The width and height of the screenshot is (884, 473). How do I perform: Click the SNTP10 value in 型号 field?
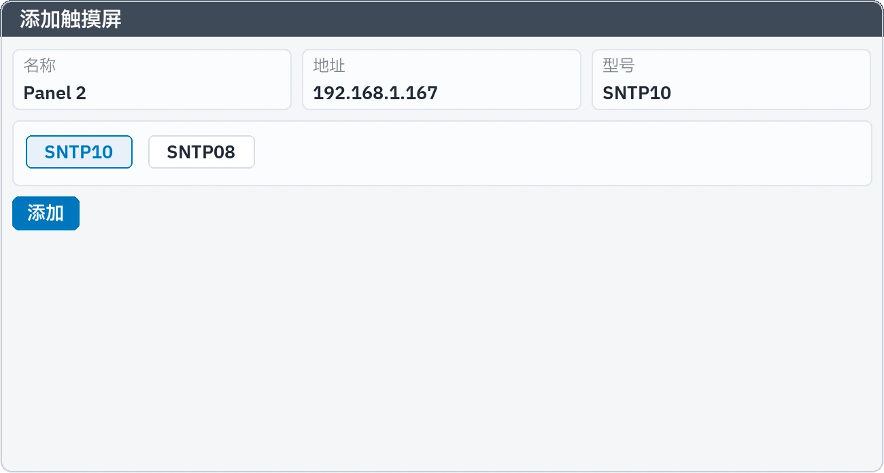(636, 93)
